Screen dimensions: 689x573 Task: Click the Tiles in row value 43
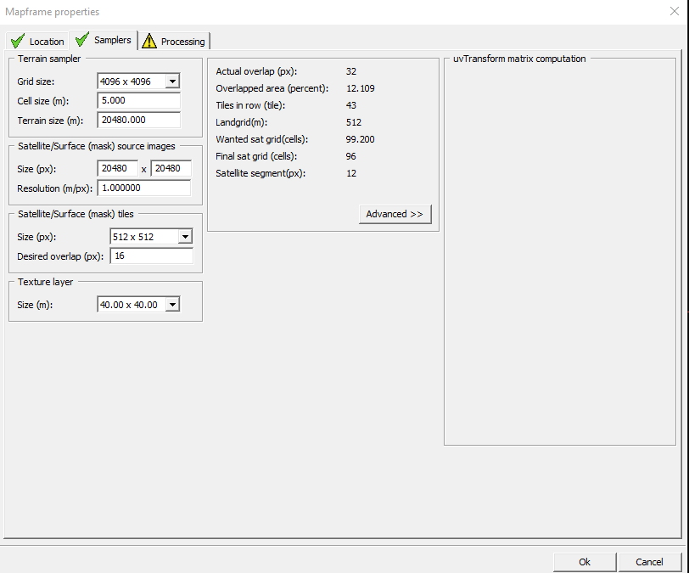[351, 105]
